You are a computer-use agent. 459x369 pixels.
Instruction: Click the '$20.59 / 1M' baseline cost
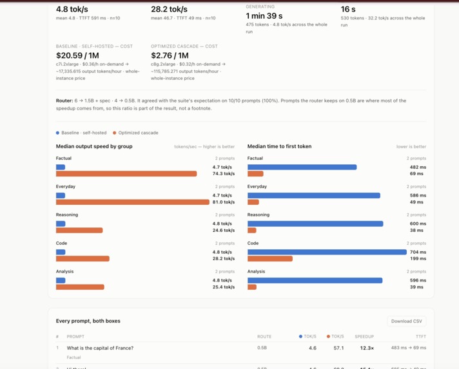click(77, 55)
